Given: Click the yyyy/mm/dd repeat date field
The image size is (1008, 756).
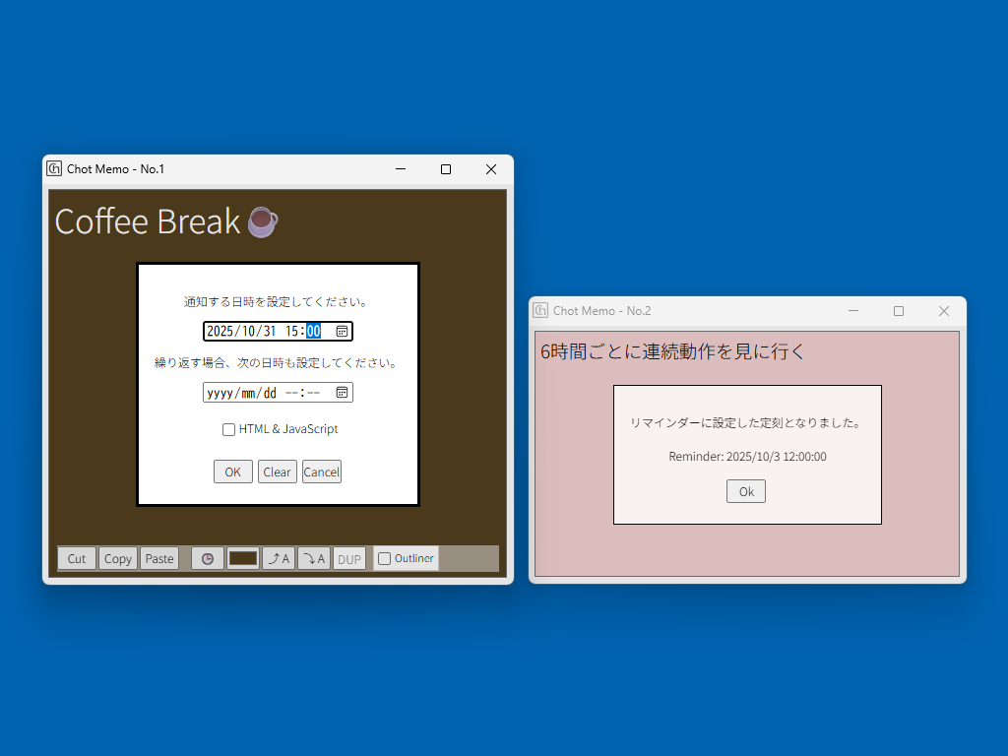Looking at the screenshot, I should [241, 393].
